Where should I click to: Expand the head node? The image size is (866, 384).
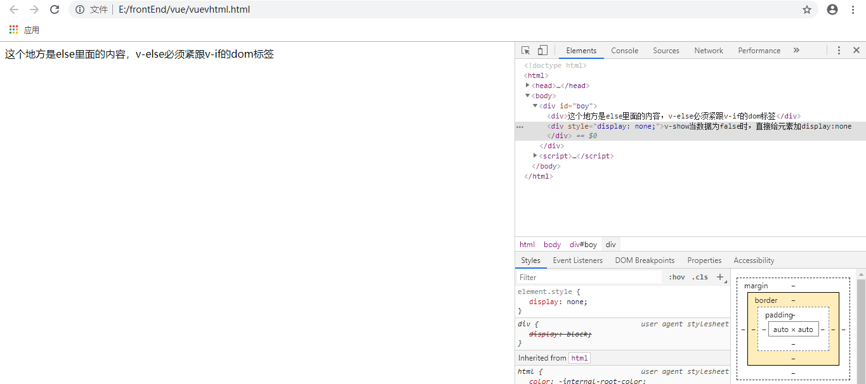coord(528,86)
